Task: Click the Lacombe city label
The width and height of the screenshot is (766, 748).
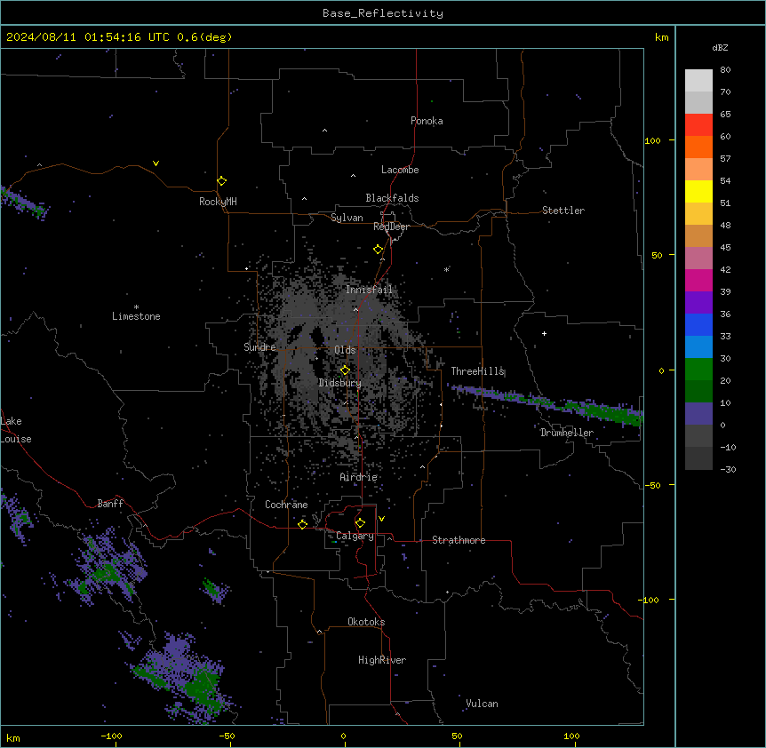Action: (x=400, y=170)
